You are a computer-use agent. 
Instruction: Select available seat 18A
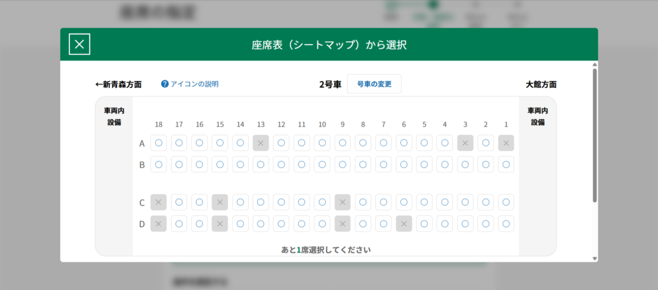point(159,143)
